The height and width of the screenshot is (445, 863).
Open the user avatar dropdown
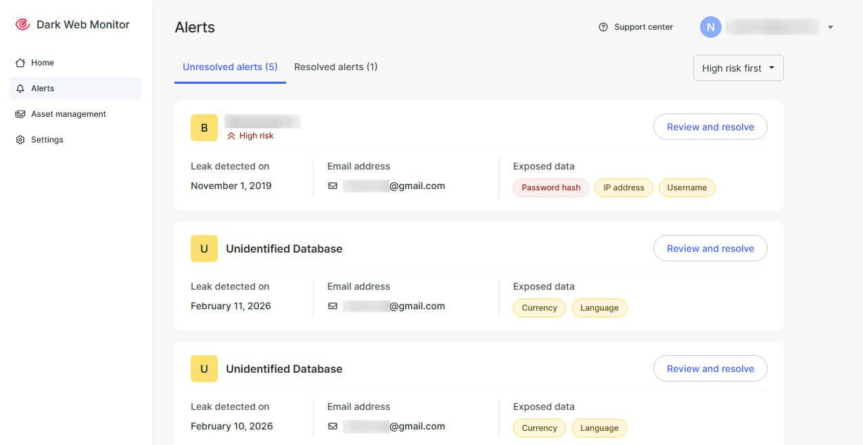[710, 27]
